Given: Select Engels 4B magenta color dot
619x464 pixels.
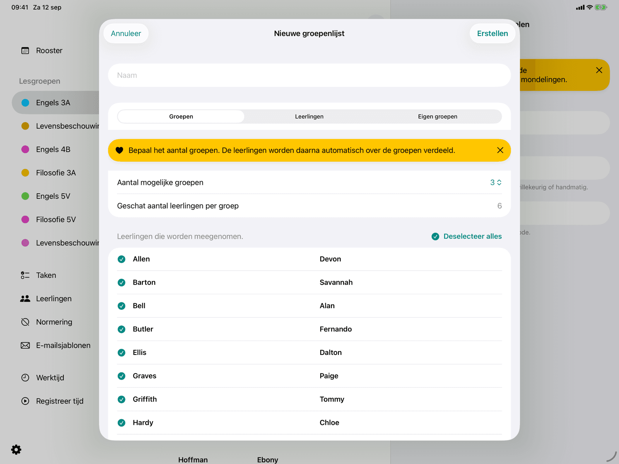Looking at the screenshot, I should coord(25,150).
